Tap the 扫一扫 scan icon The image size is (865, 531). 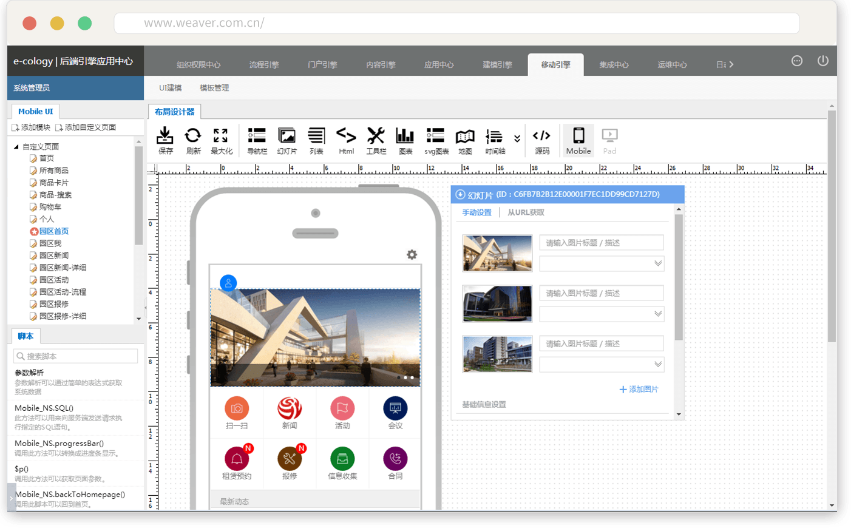pyautogui.click(x=237, y=408)
